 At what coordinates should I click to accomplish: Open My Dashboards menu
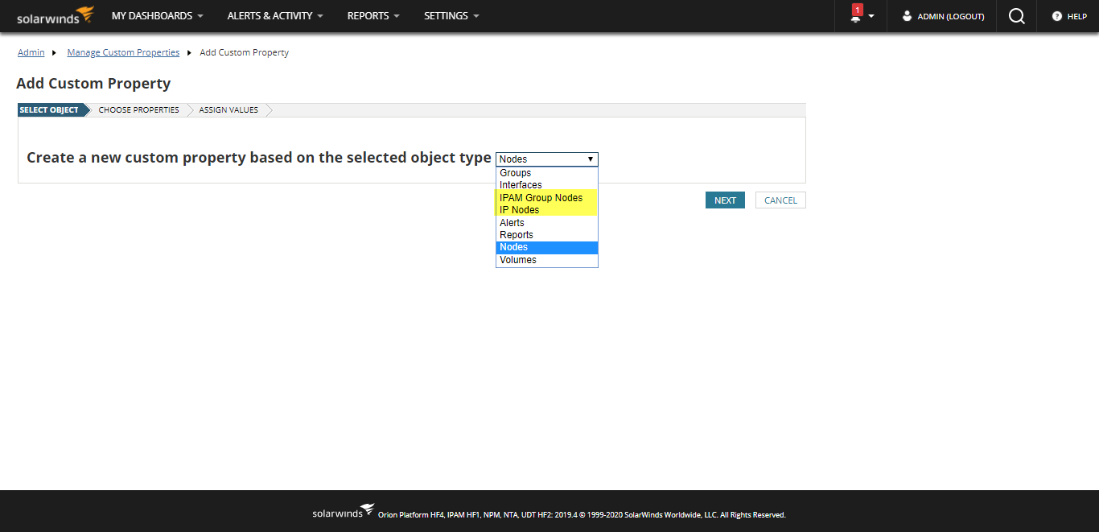(158, 16)
